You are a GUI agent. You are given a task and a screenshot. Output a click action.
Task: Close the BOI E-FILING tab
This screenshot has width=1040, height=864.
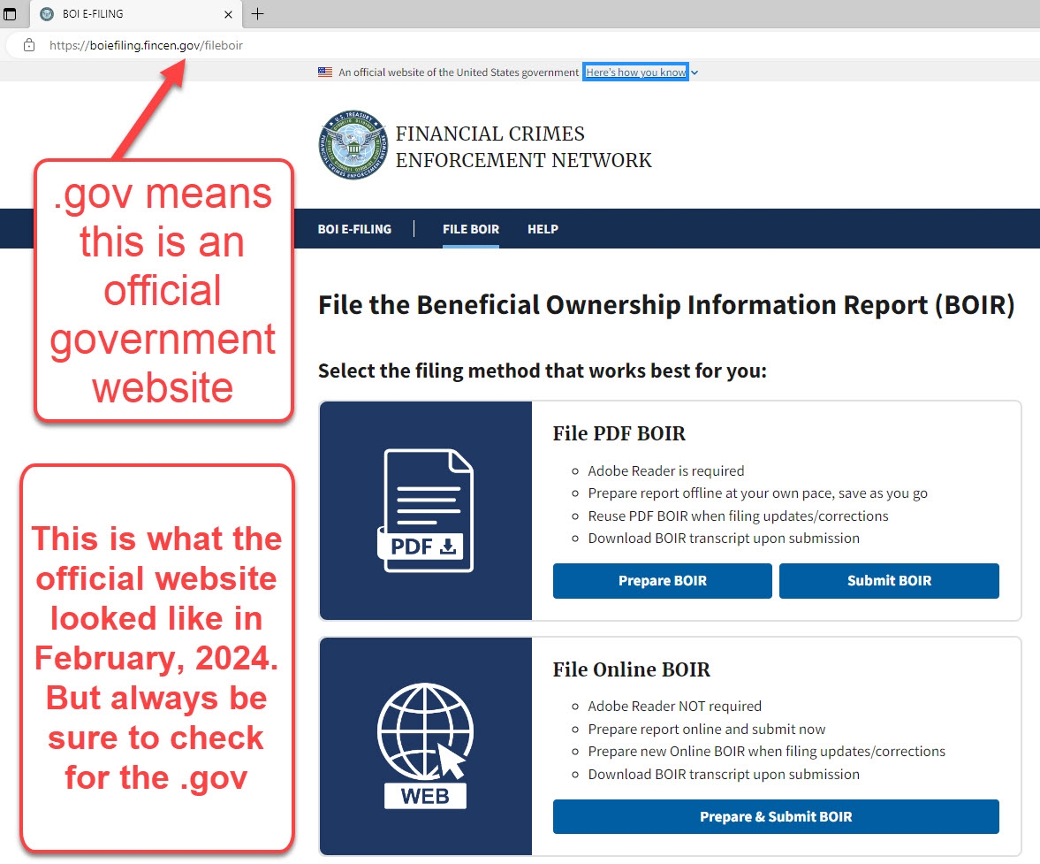(x=228, y=14)
